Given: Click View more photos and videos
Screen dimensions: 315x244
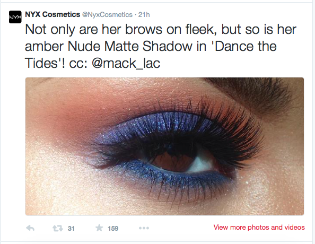Looking at the screenshot, I should tap(259, 228).
